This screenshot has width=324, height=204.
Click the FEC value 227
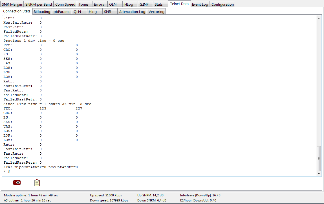tap(79, 109)
